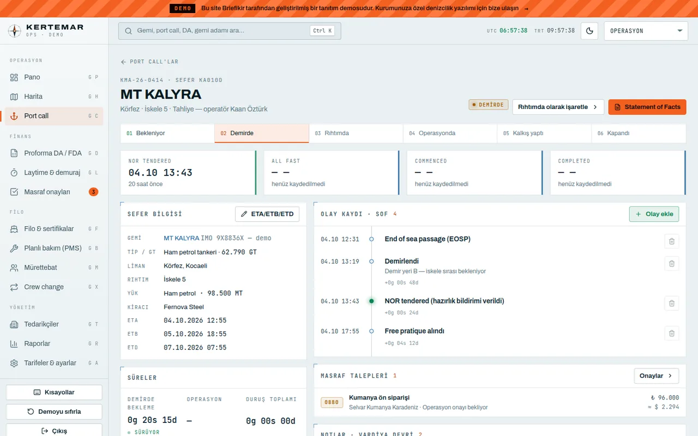Click the Mürettebat people icon
Viewport: 698px width, 436px height.
point(14,268)
